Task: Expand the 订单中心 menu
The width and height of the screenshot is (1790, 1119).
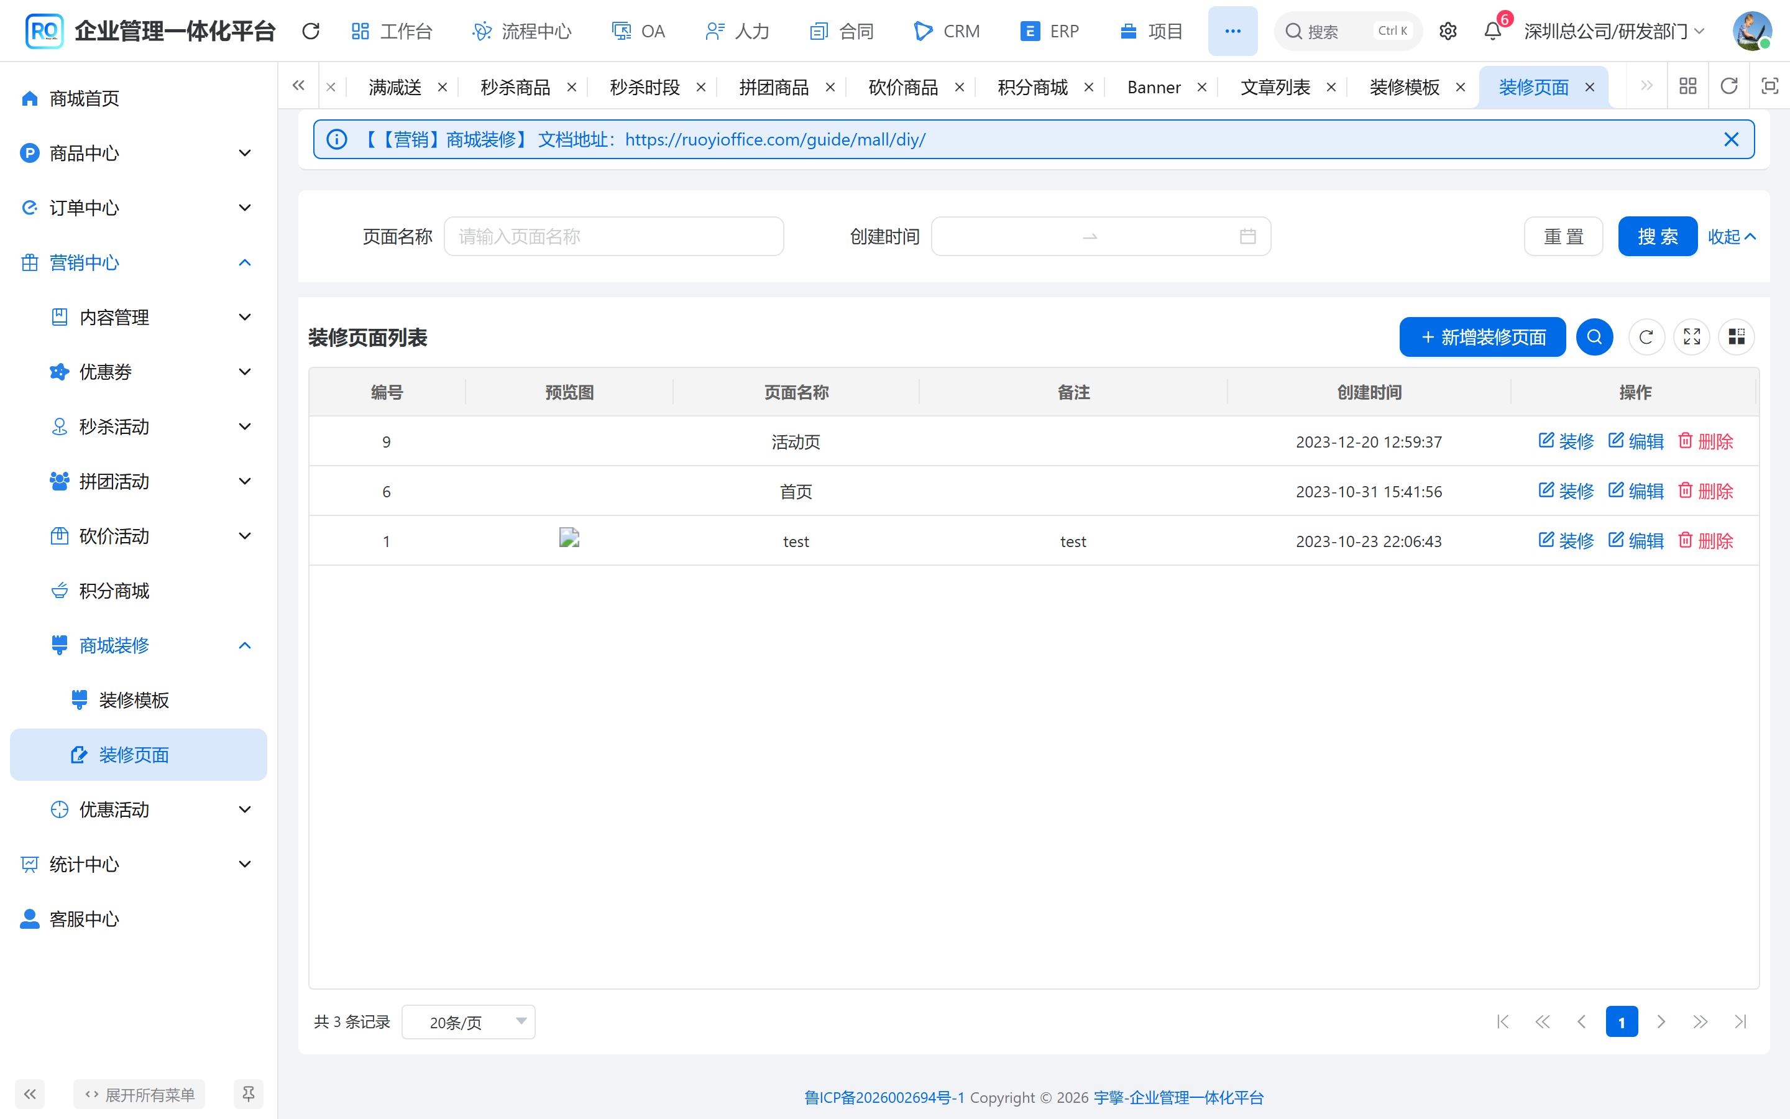Action: (x=139, y=208)
